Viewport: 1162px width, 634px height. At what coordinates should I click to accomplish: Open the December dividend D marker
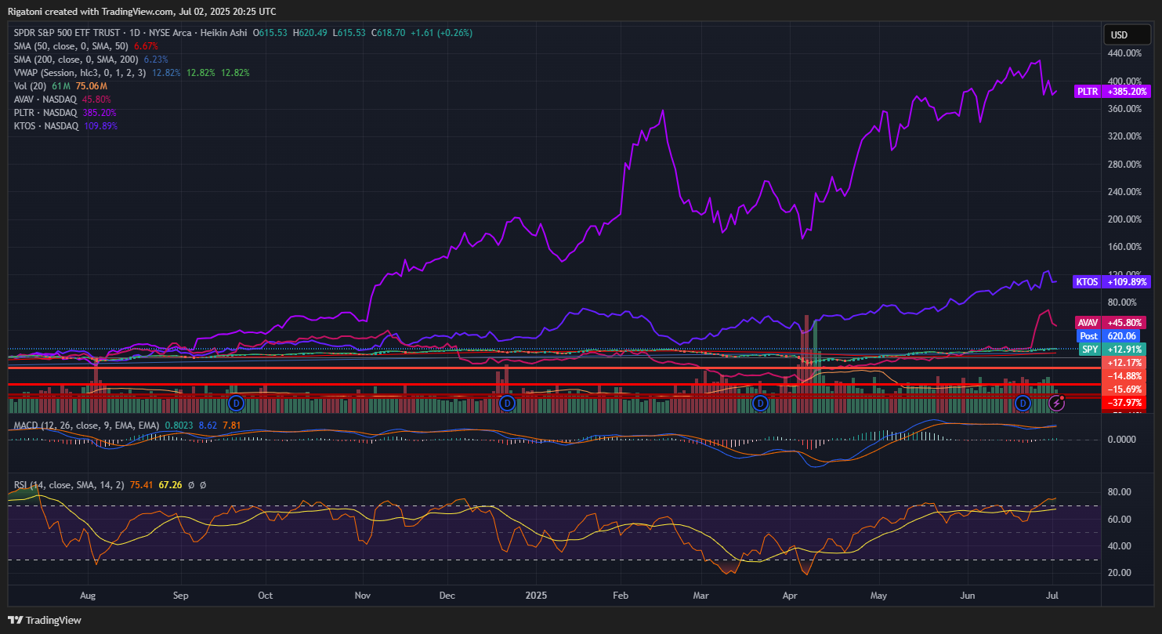pos(507,403)
